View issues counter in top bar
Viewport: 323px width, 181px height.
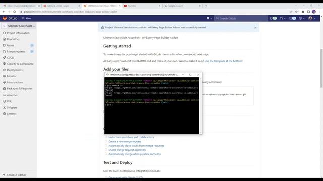274,18
